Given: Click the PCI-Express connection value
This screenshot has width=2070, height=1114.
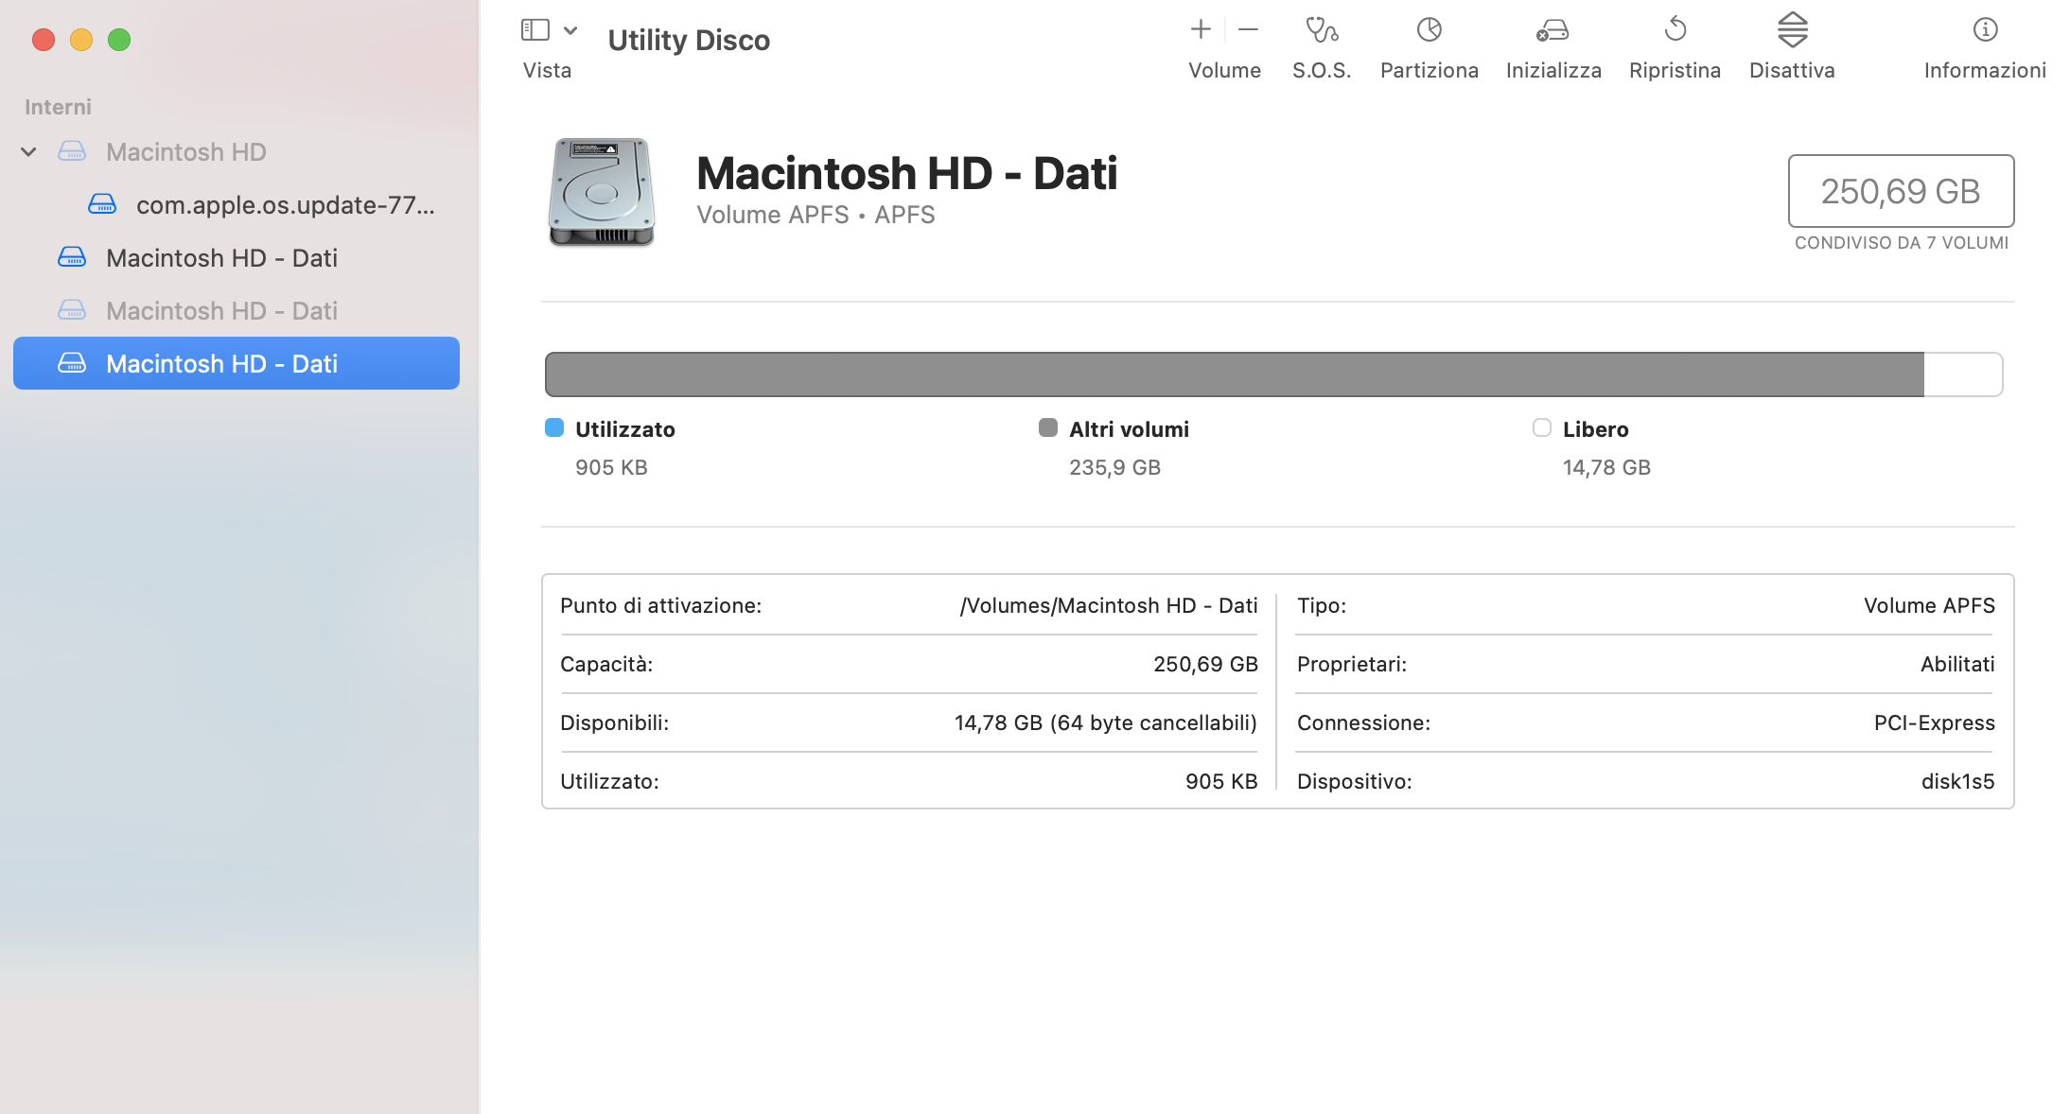Looking at the screenshot, I should (1934, 722).
